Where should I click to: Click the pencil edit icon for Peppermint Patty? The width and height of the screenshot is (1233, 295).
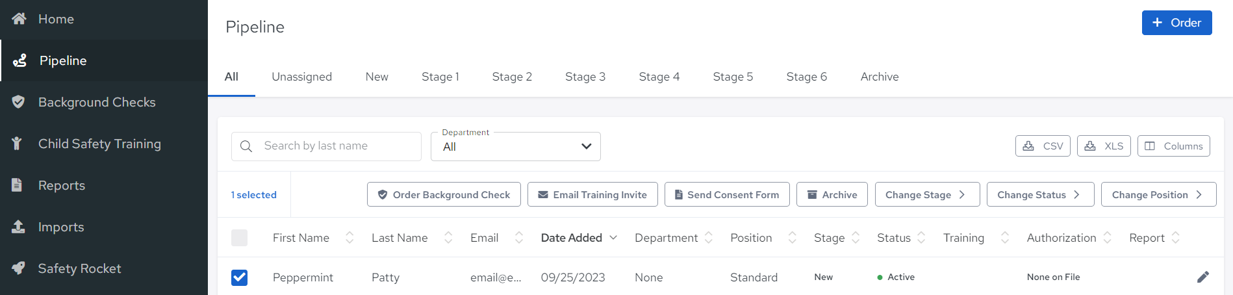coord(1203,277)
